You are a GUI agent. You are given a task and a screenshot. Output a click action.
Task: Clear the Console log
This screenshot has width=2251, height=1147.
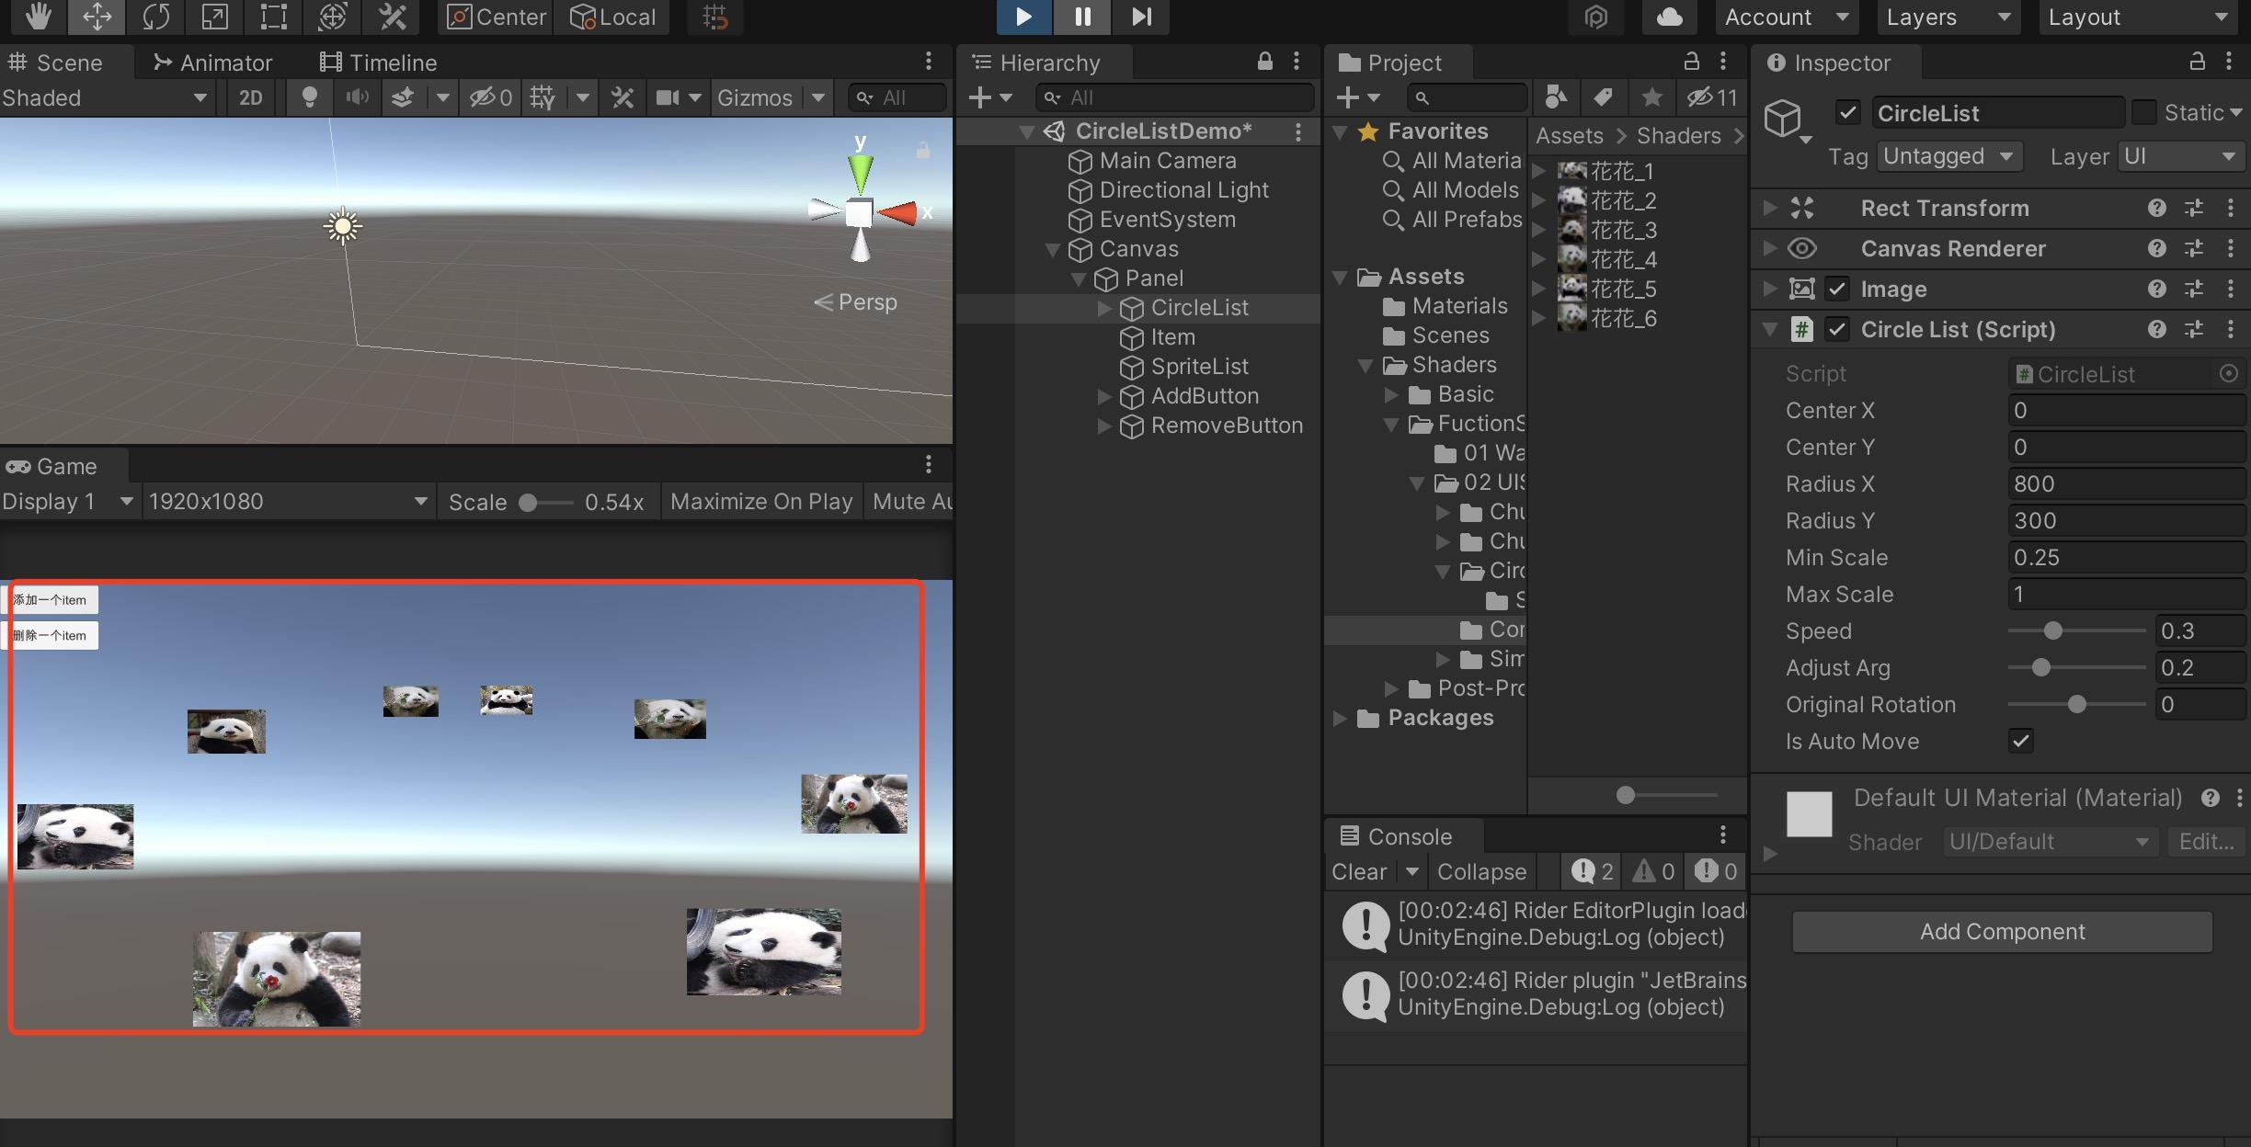pyautogui.click(x=1358, y=871)
